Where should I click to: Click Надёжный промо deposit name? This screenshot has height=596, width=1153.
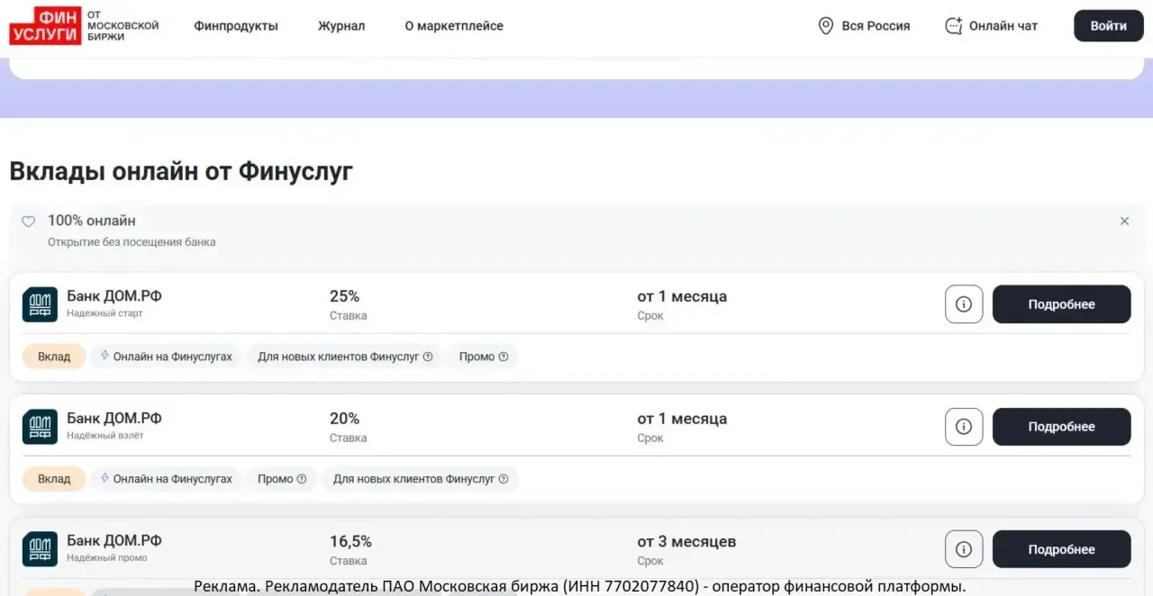click(107, 558)
